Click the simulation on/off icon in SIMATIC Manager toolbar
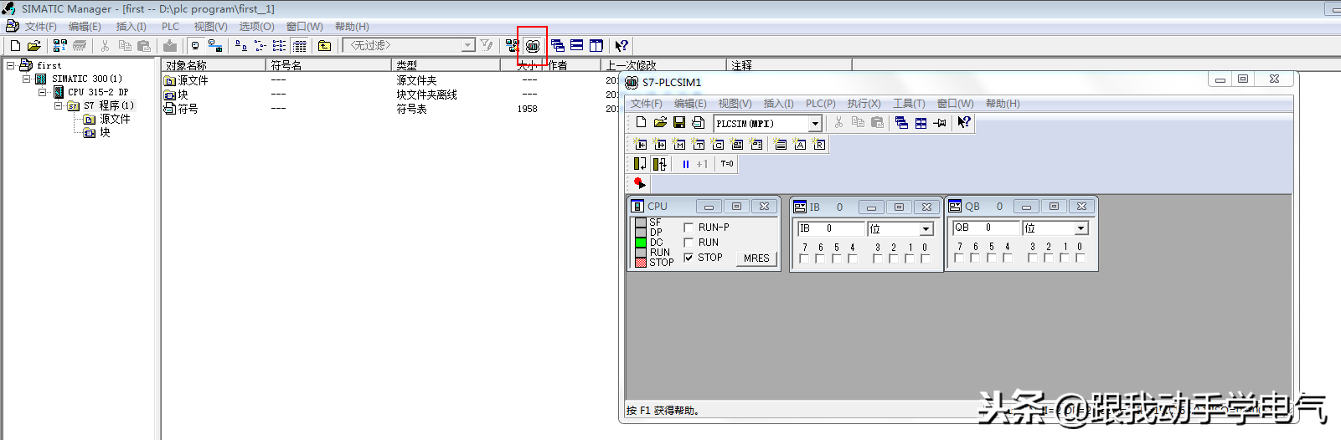Screen dimensions: 1341x440 (x=533, y=46)
